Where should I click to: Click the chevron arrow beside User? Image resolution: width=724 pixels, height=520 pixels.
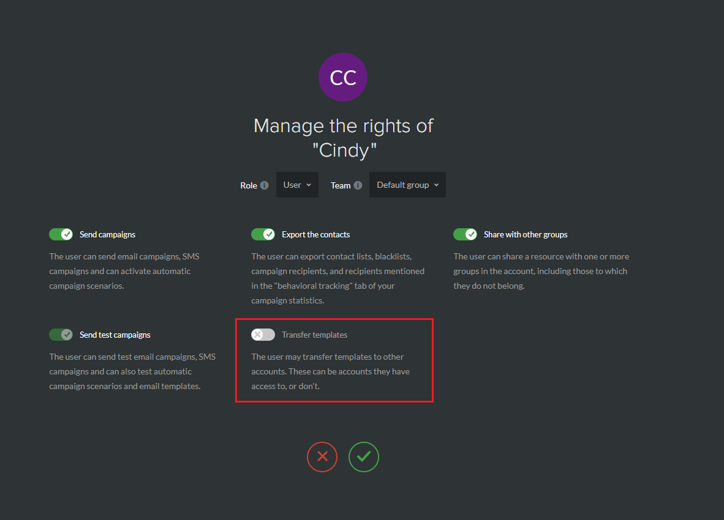(x=309, y=185)
